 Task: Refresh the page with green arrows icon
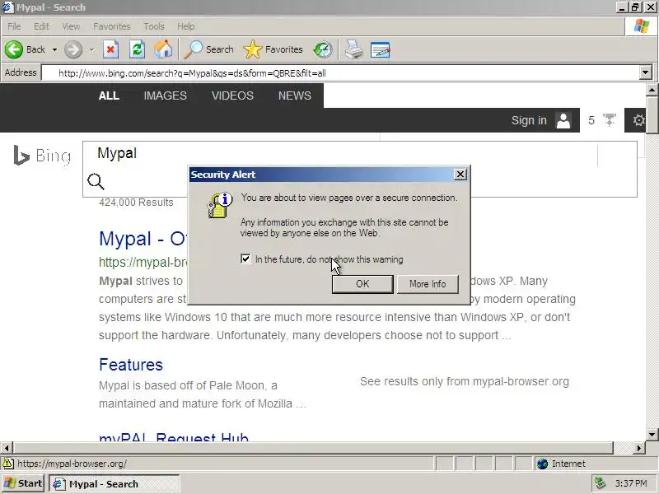[137, 49]
